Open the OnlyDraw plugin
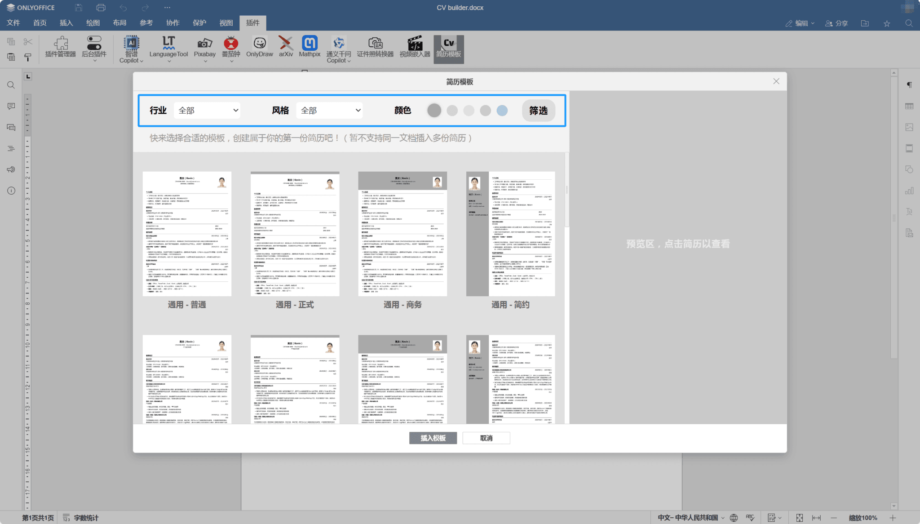 point(259,47)
